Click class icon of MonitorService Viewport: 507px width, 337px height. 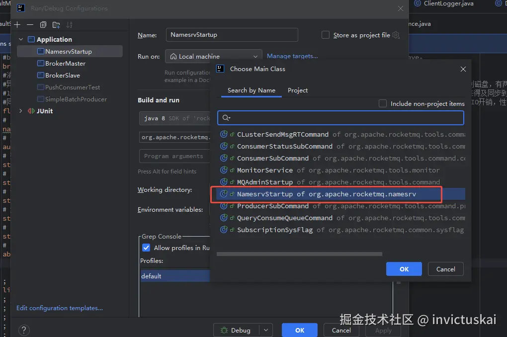pyautogui.click(x=224, y=170)
